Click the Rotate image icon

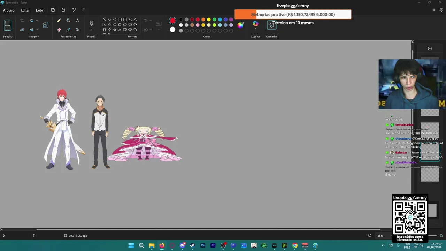[x=31, y=21]
